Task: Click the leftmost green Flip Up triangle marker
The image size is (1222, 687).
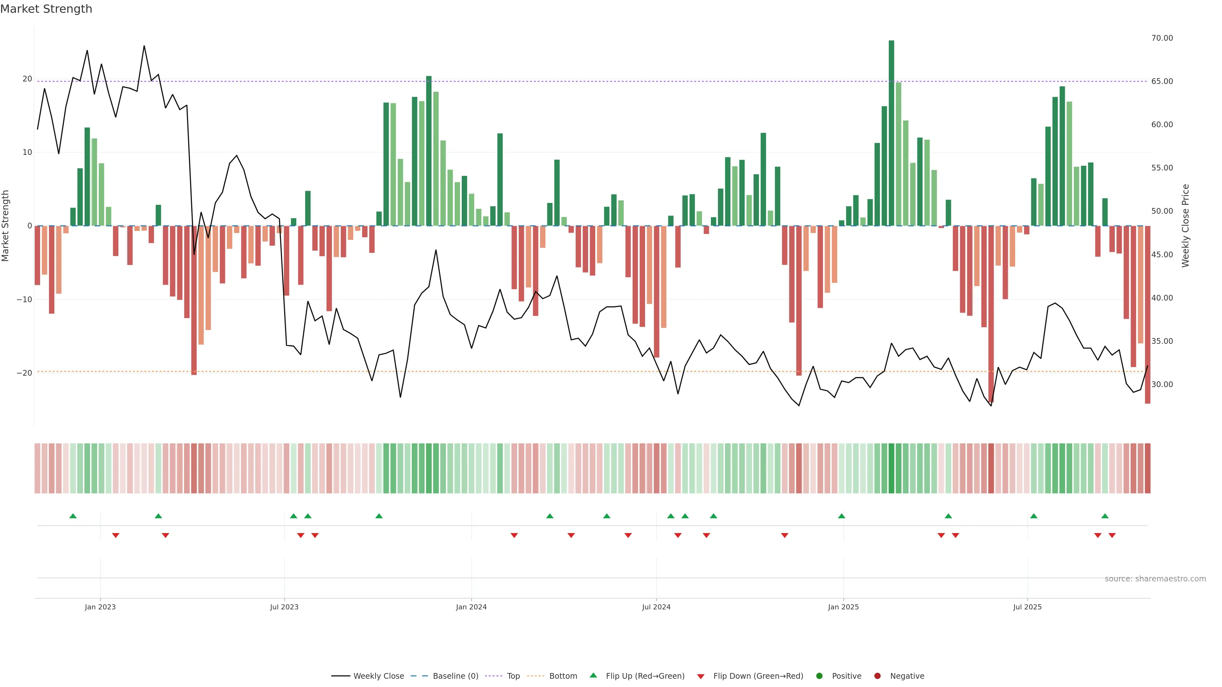Action: pos(73,516)
